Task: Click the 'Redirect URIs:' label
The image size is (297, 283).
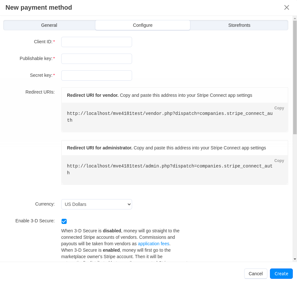Action: tap(40, 92)
